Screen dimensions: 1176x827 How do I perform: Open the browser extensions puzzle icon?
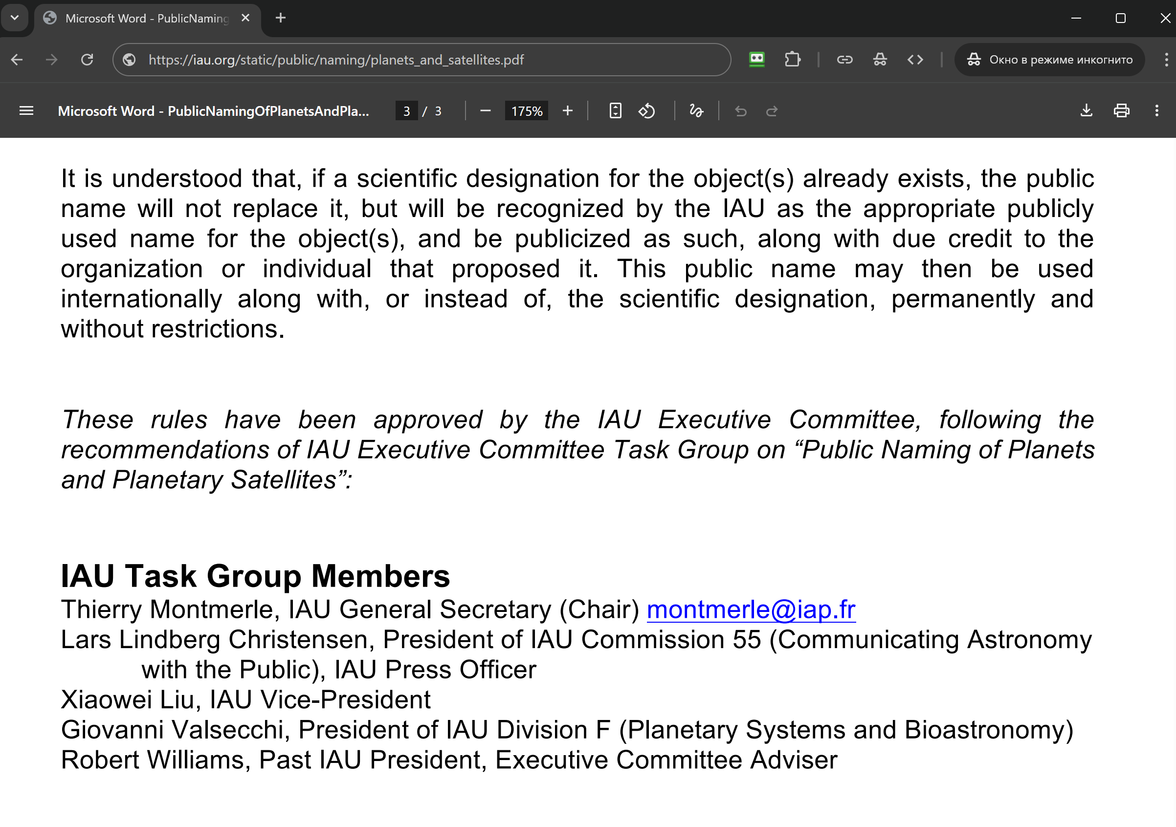[792, 60]
